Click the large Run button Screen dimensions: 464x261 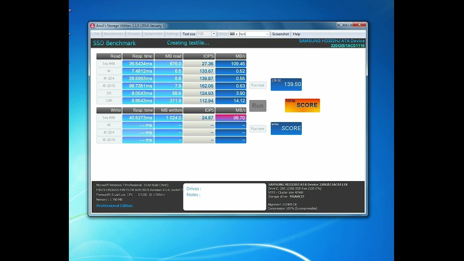coord(258,106)
